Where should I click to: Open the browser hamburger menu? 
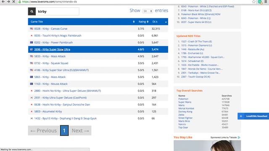click(266, 2)
